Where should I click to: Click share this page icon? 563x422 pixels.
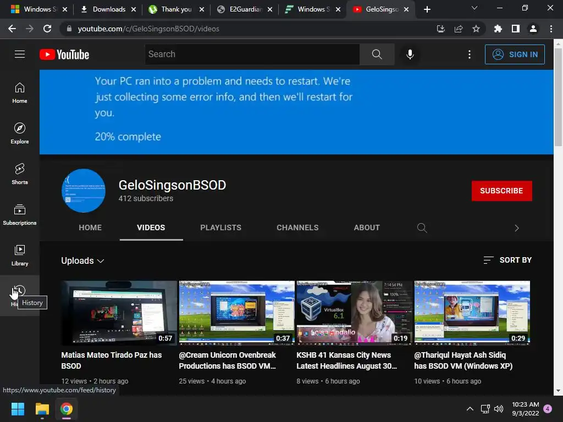click(x=458, y=29)
